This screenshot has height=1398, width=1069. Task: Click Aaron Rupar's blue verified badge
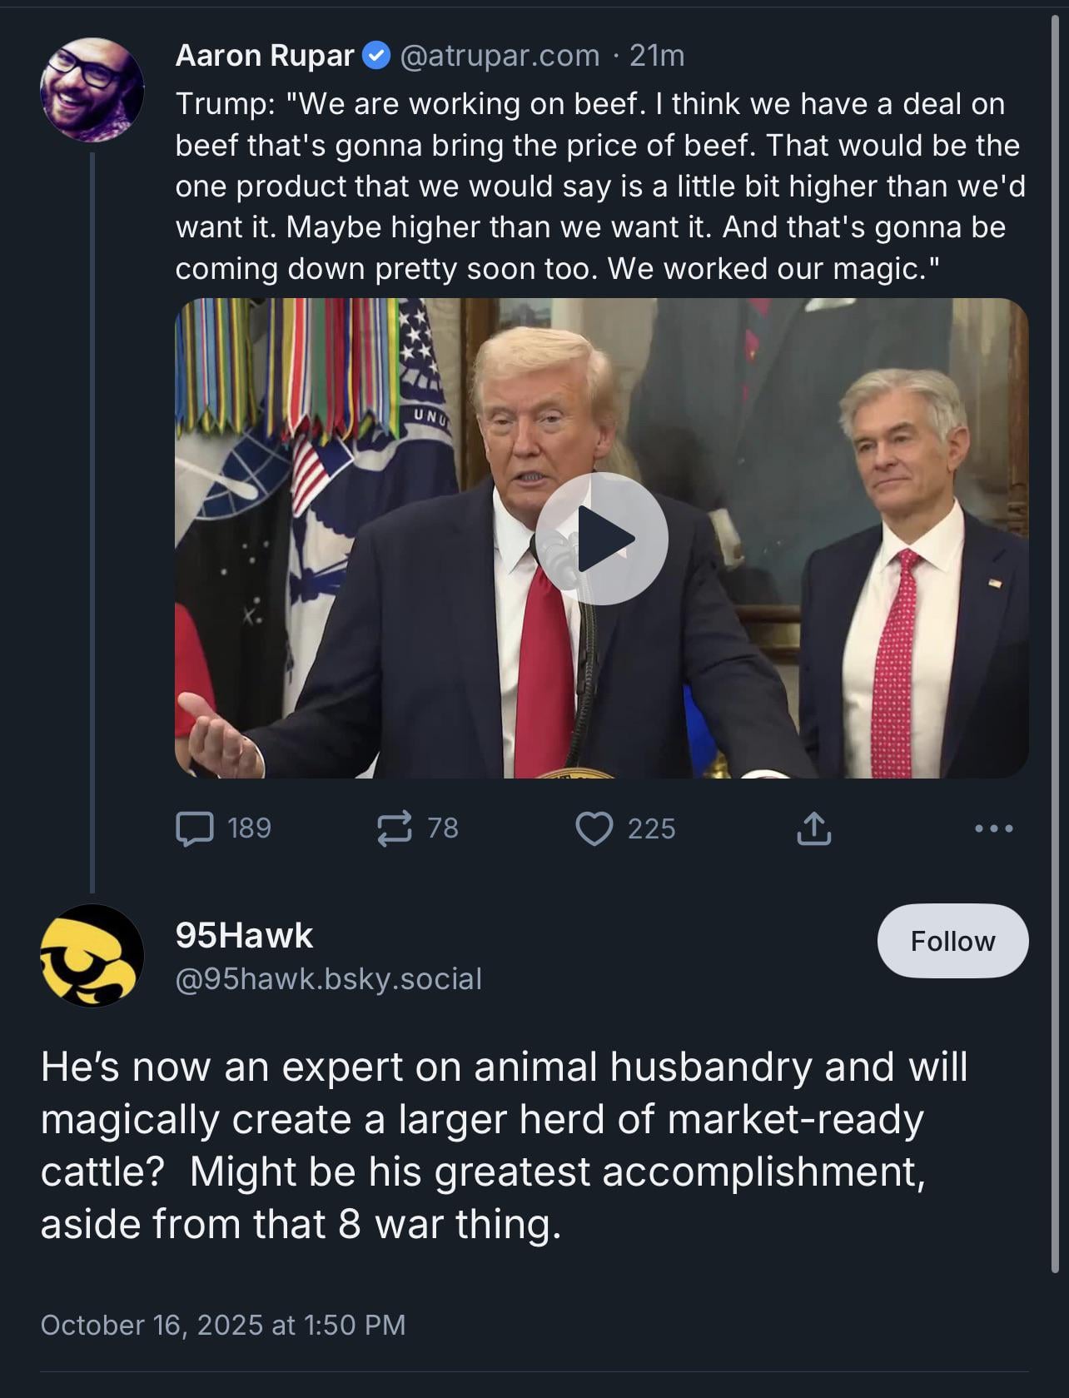pyautogui.click(x=377, y=56)
